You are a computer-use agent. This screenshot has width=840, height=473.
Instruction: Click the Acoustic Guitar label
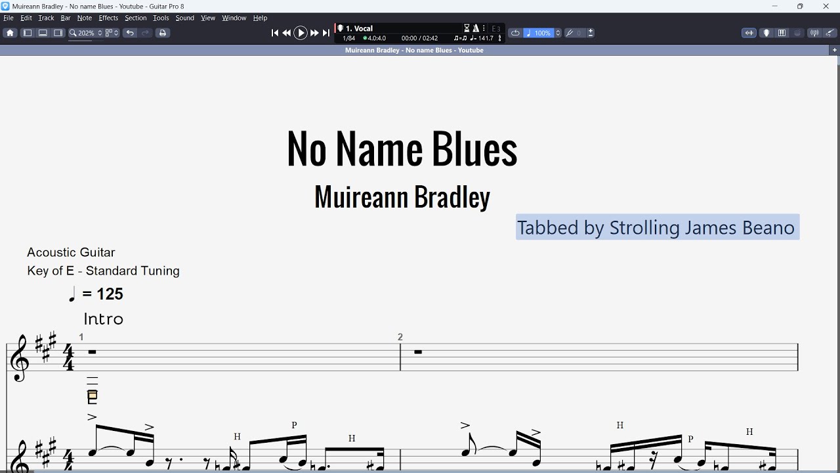pyautogui.click(x=71, y=252)
